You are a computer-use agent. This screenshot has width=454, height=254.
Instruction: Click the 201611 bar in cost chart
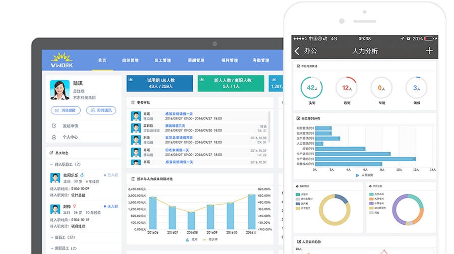coord(252,212)
